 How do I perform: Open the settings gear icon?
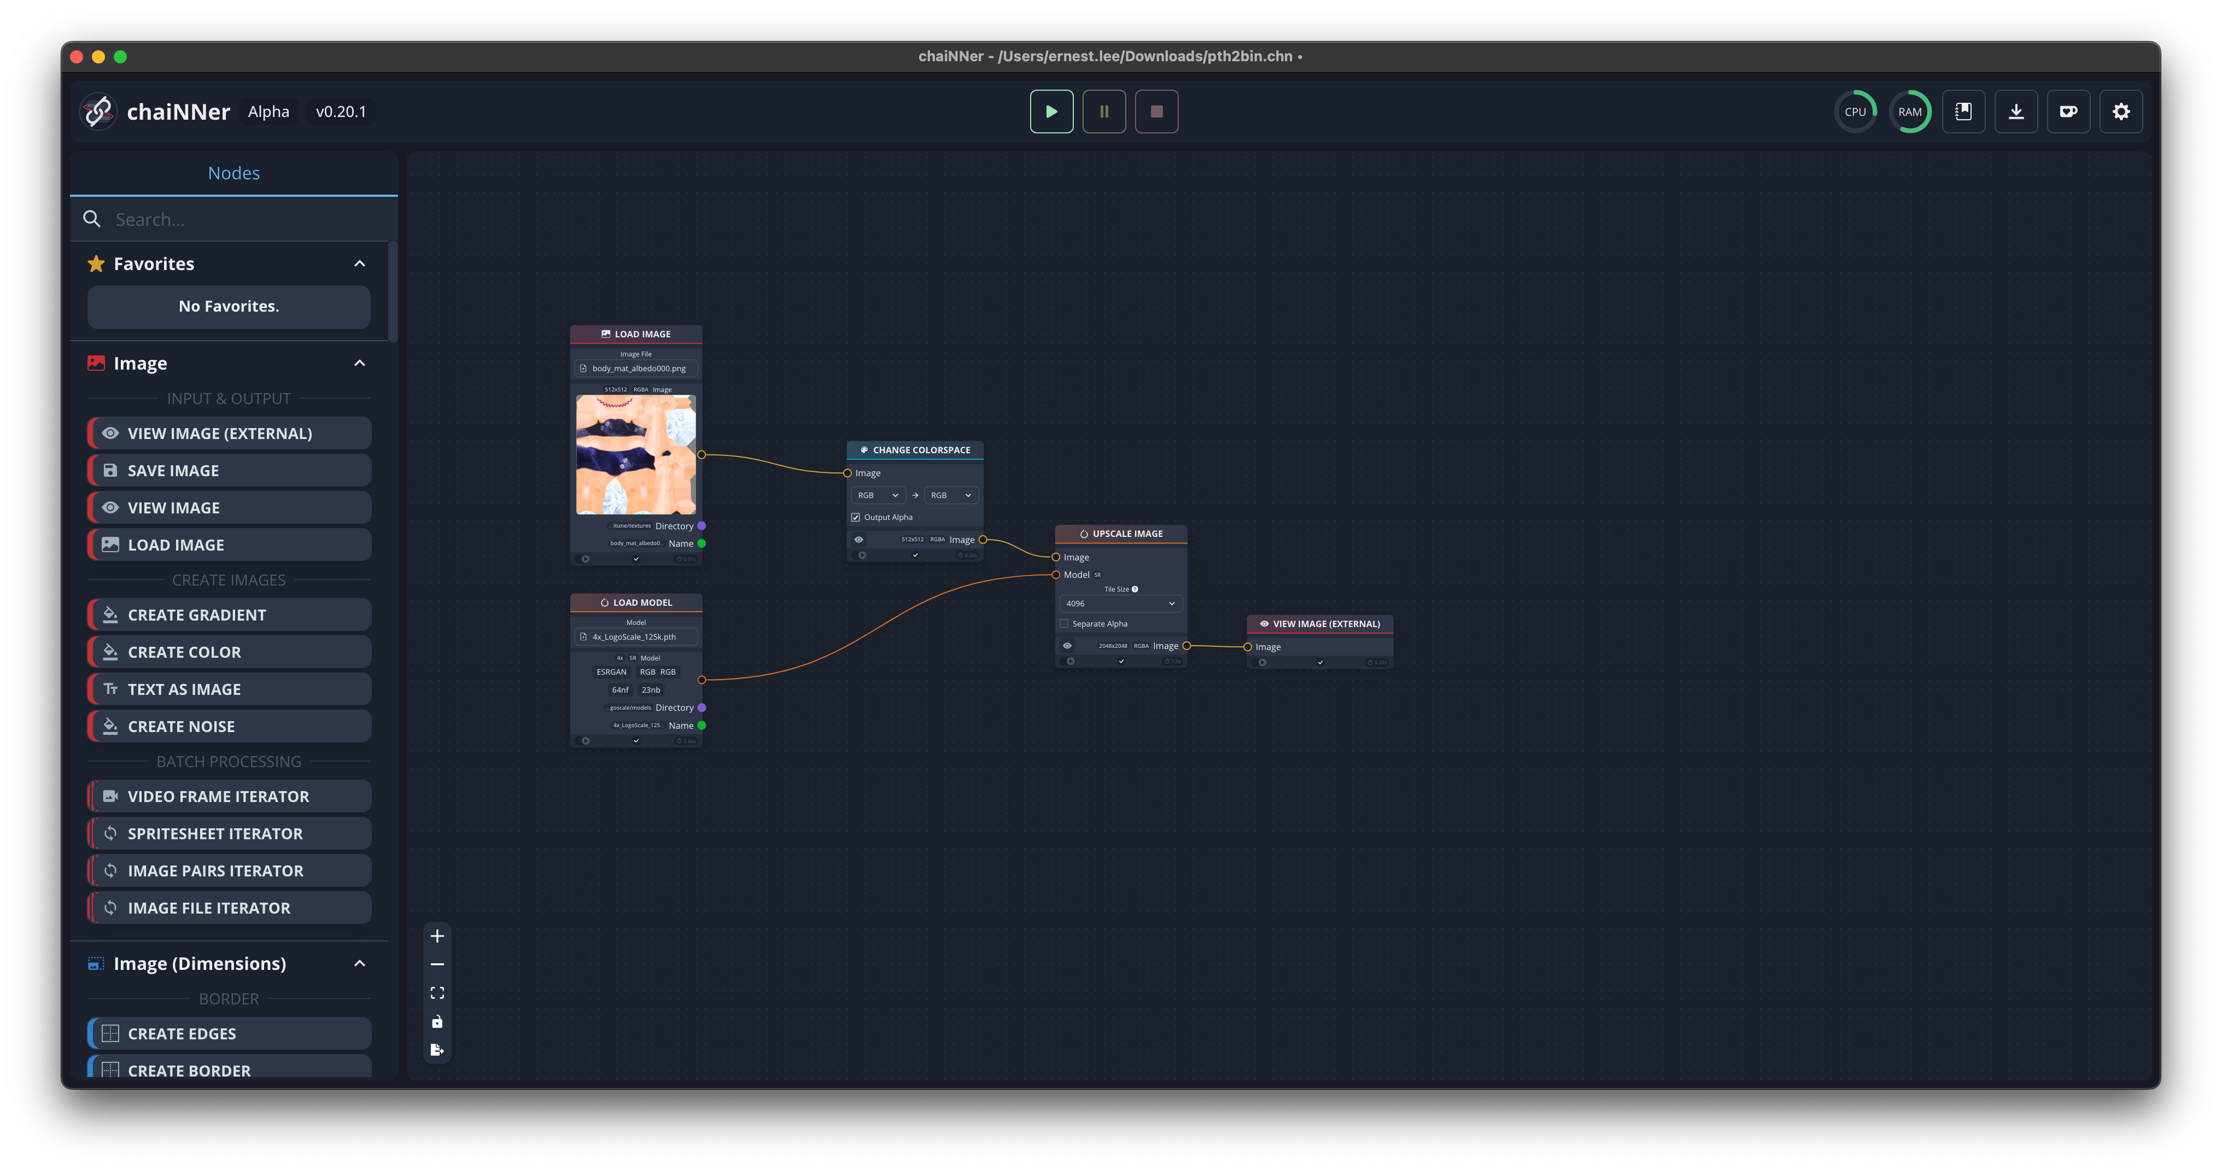pyautogui.click(x=2121, y=112)
